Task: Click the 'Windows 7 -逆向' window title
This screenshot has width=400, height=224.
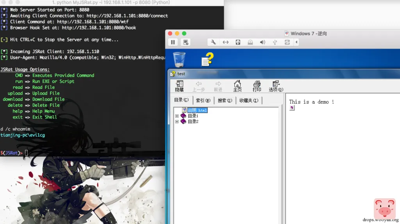Action: [x=309, y=34]
